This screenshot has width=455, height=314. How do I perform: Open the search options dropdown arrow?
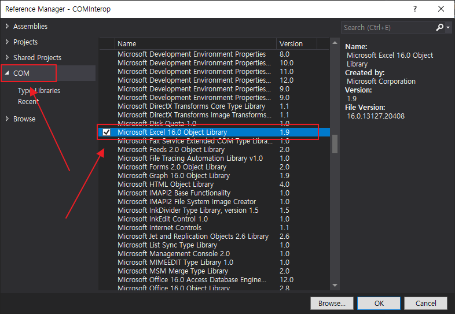(448, 28)
